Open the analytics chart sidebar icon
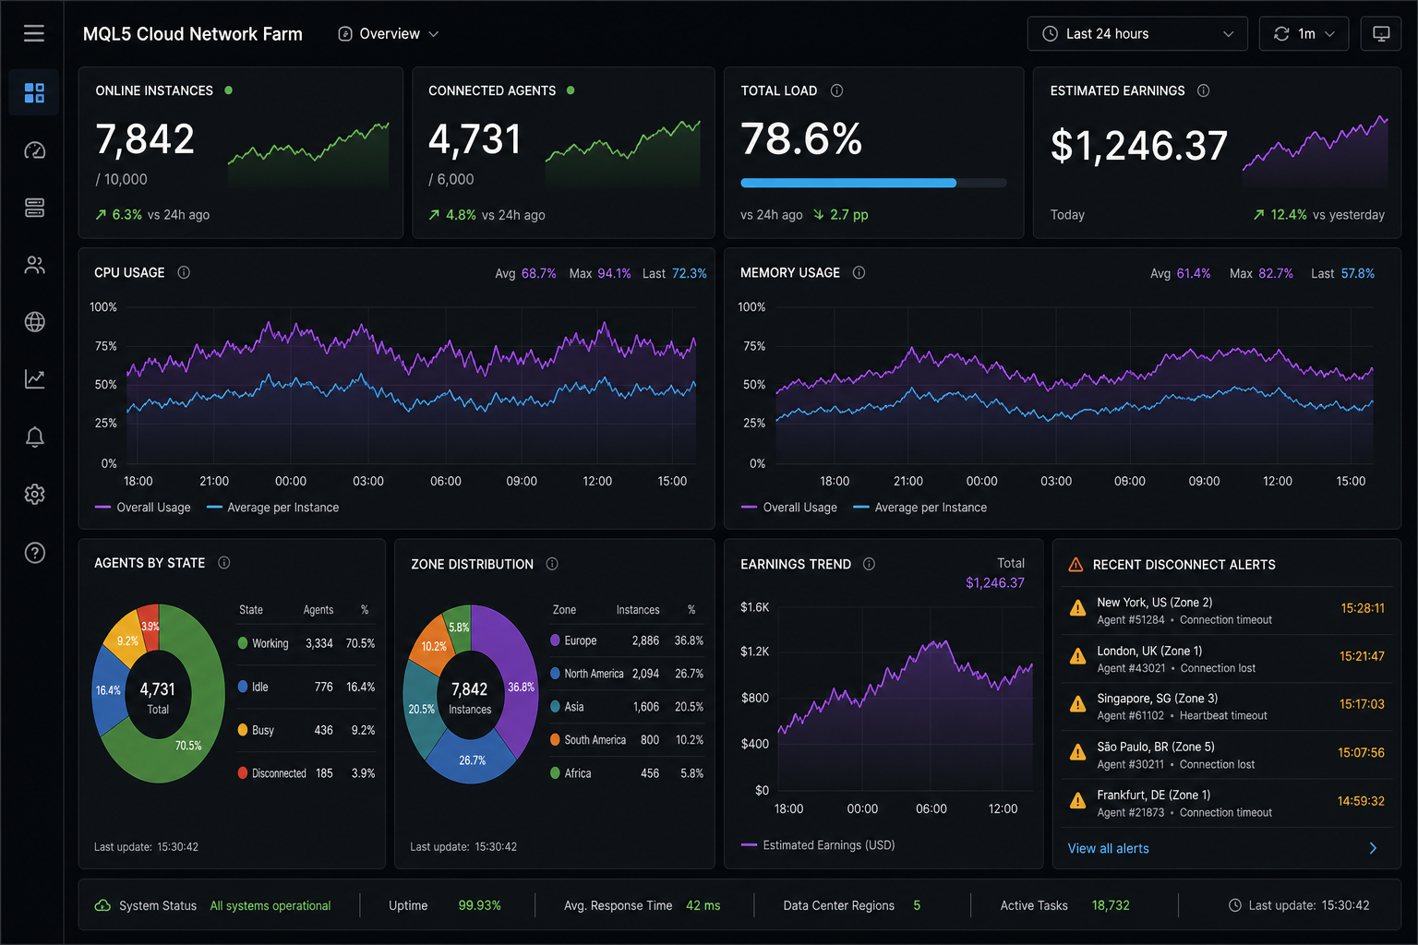Image resolution: width=1418 pixels, height=945 pixels. pyautogui.click(x=34, y=379)
